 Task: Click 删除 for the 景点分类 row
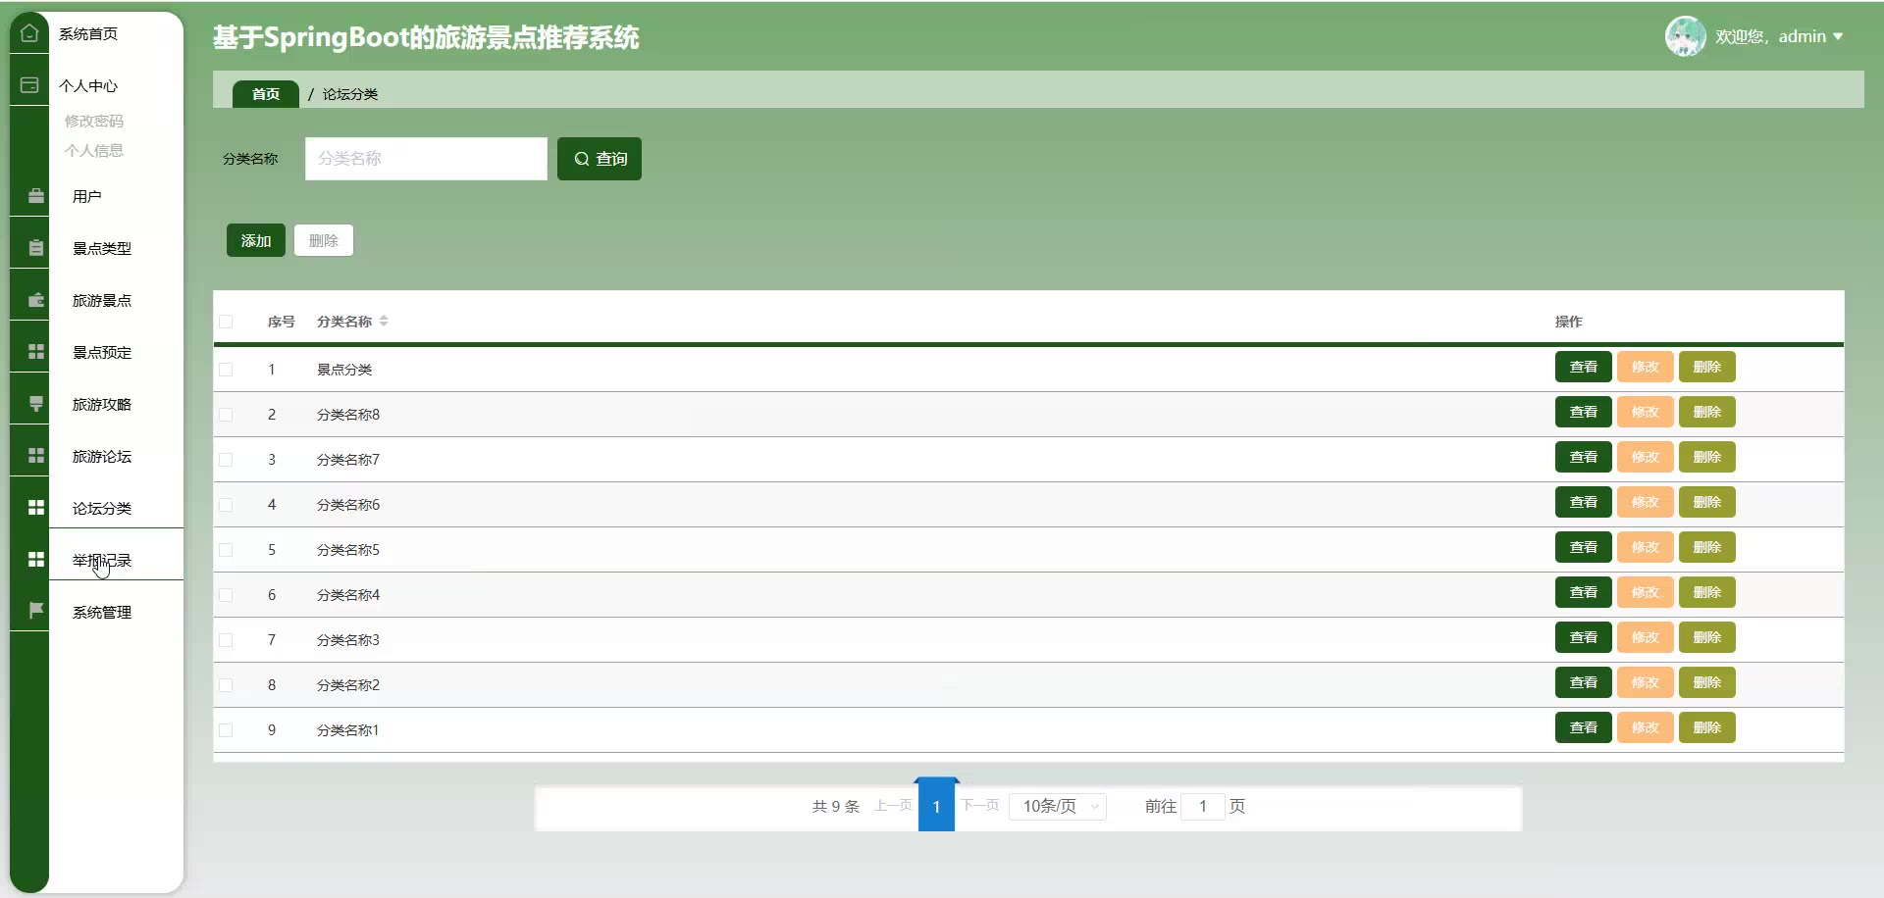1707,367
